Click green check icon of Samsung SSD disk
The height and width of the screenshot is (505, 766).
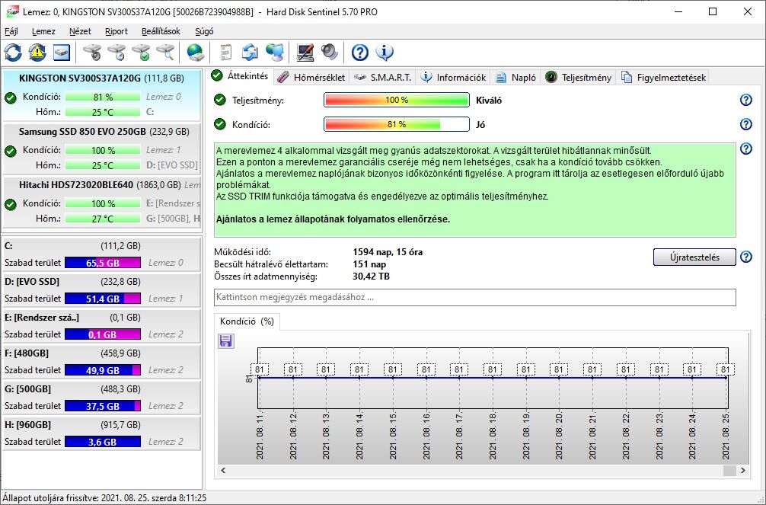[x=10, y=151]
